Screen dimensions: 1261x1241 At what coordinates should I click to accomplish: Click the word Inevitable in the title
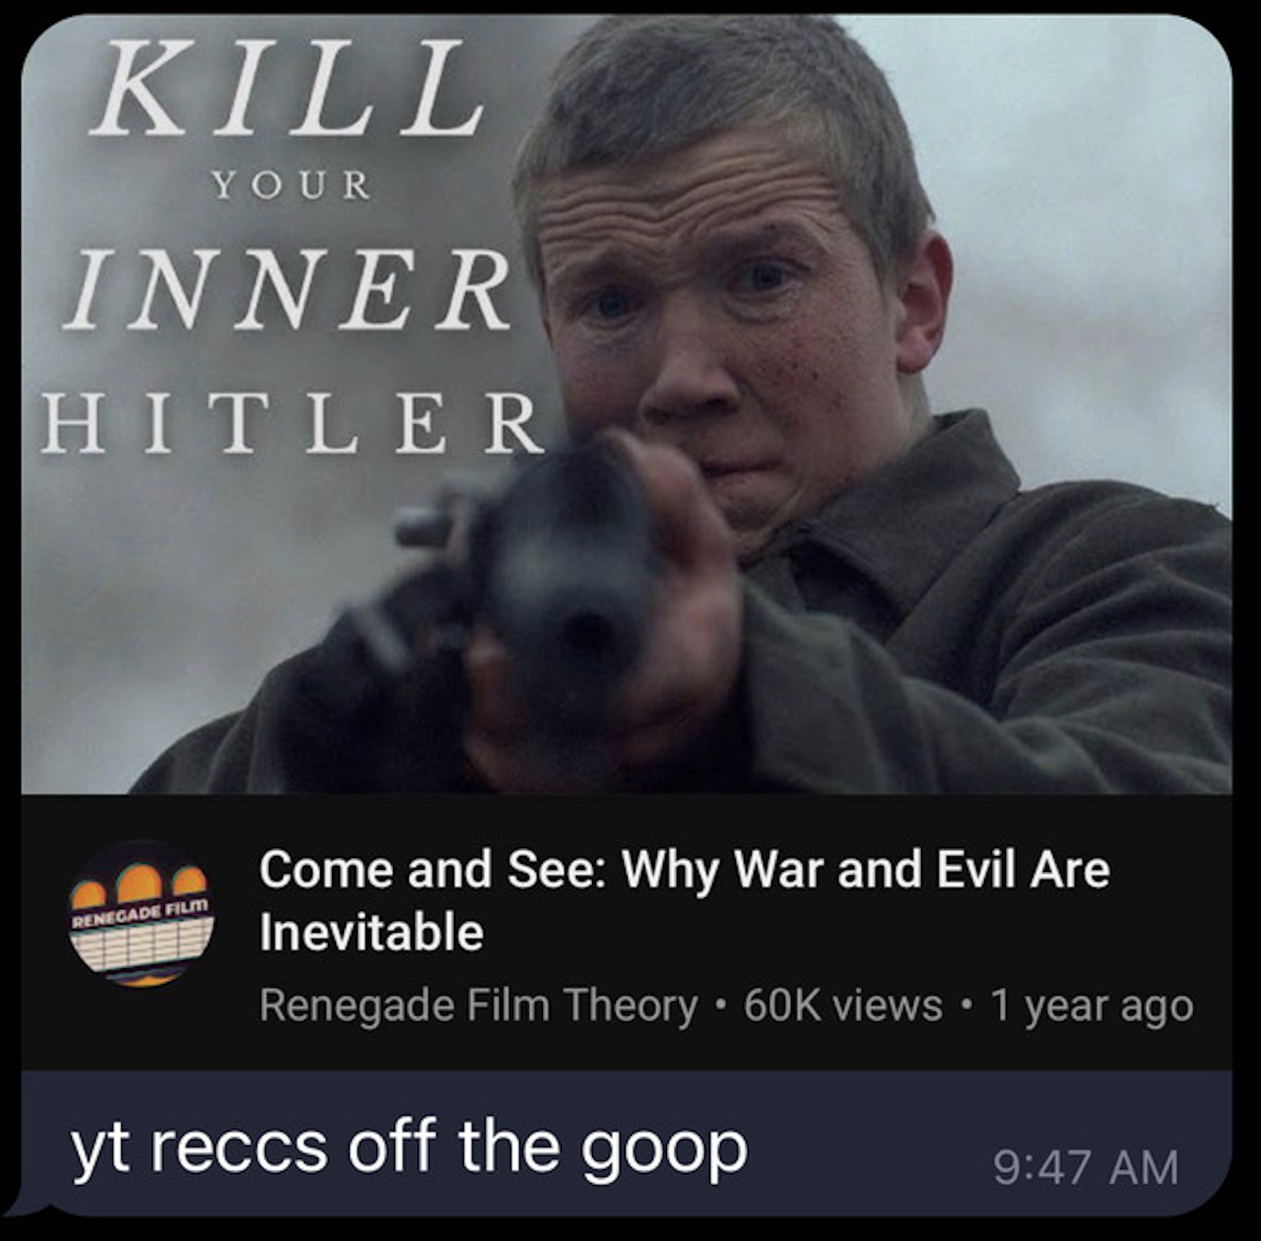(371, 932)
